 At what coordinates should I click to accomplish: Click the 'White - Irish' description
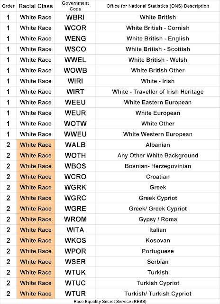(158, 81)
